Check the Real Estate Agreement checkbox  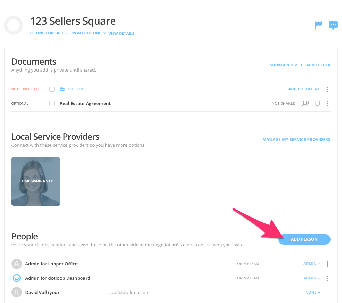point(52,103)
